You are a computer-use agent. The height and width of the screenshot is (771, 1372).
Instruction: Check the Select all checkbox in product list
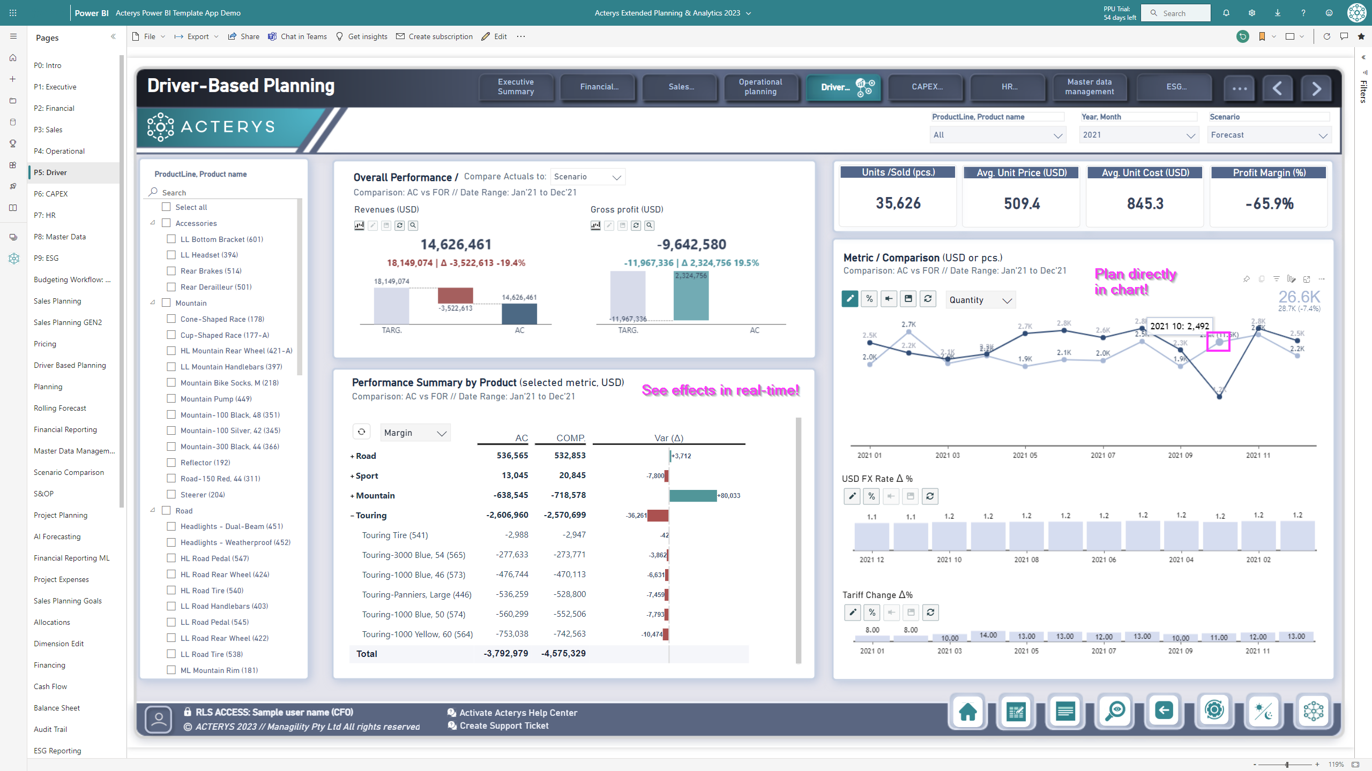point(166,207)
